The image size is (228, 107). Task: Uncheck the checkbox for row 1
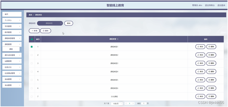click(32, 47)
